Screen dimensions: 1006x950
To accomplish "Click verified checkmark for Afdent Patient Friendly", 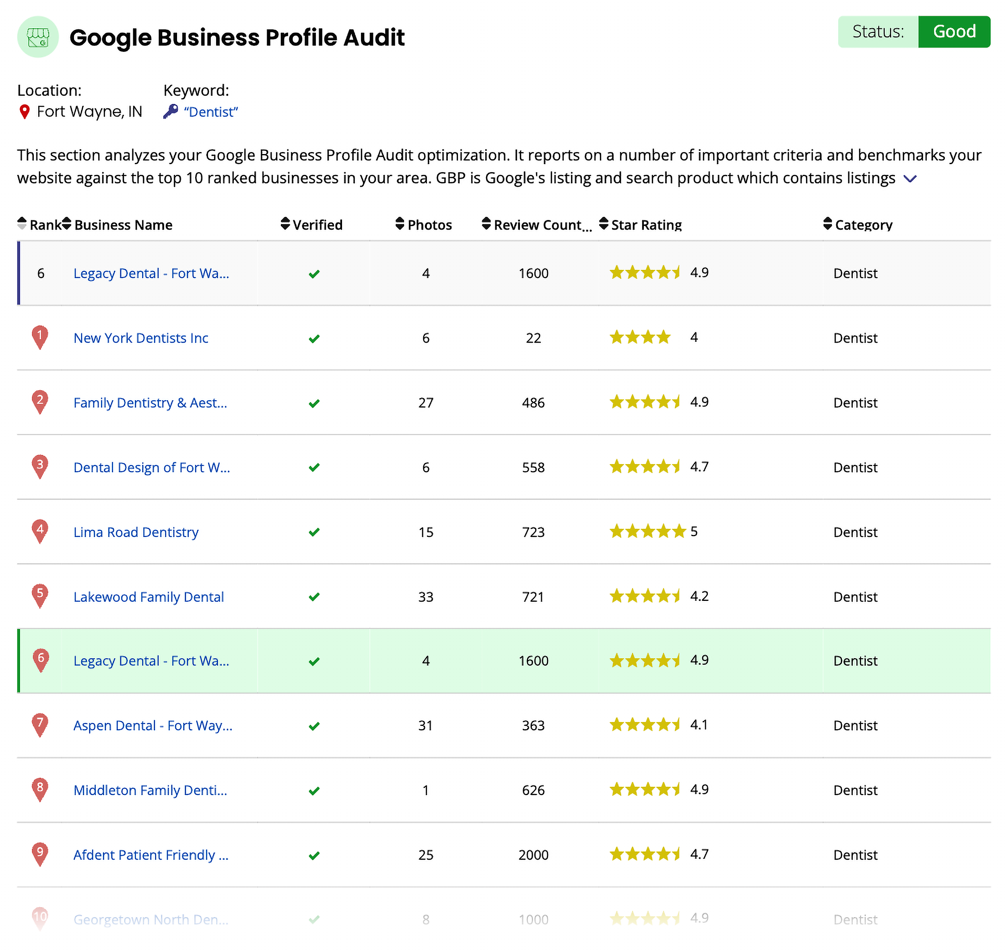I will tap(314, 856).
